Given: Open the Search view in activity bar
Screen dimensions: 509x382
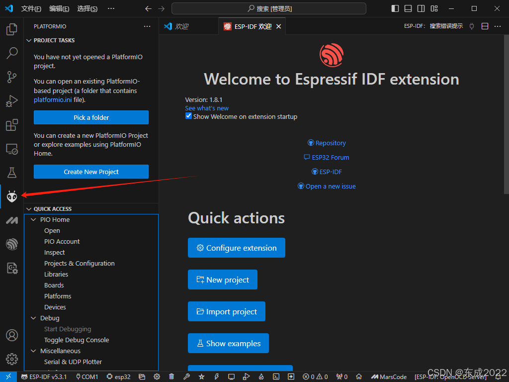Looking at the screenshot, I should 12,53.
